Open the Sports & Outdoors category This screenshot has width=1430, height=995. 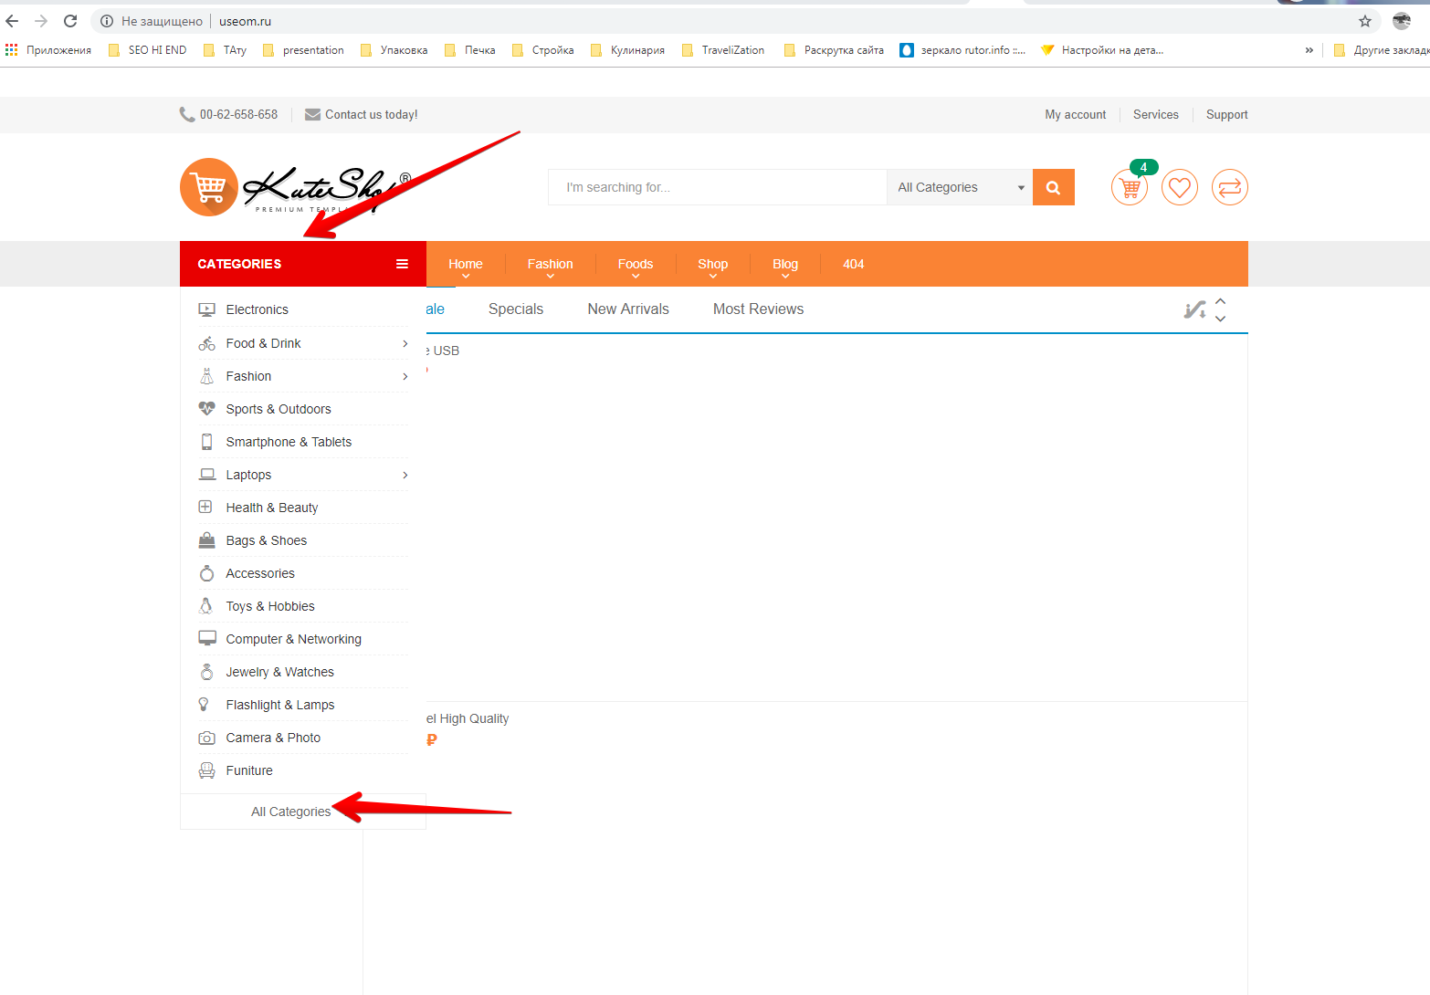[279, 409]
